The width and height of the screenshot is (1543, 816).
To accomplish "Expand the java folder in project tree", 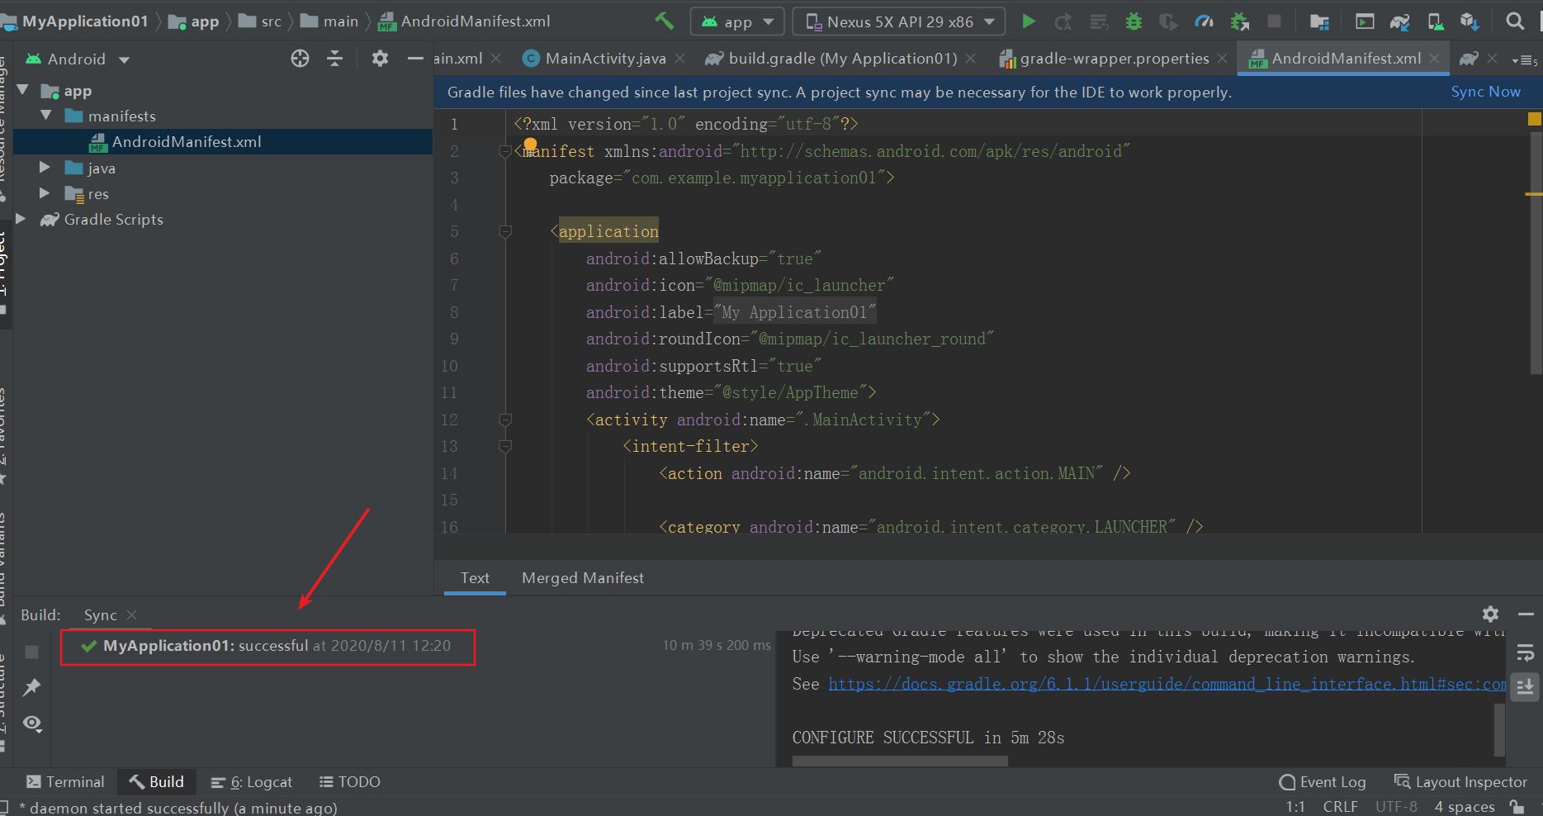I will click(x=45, y=168).
